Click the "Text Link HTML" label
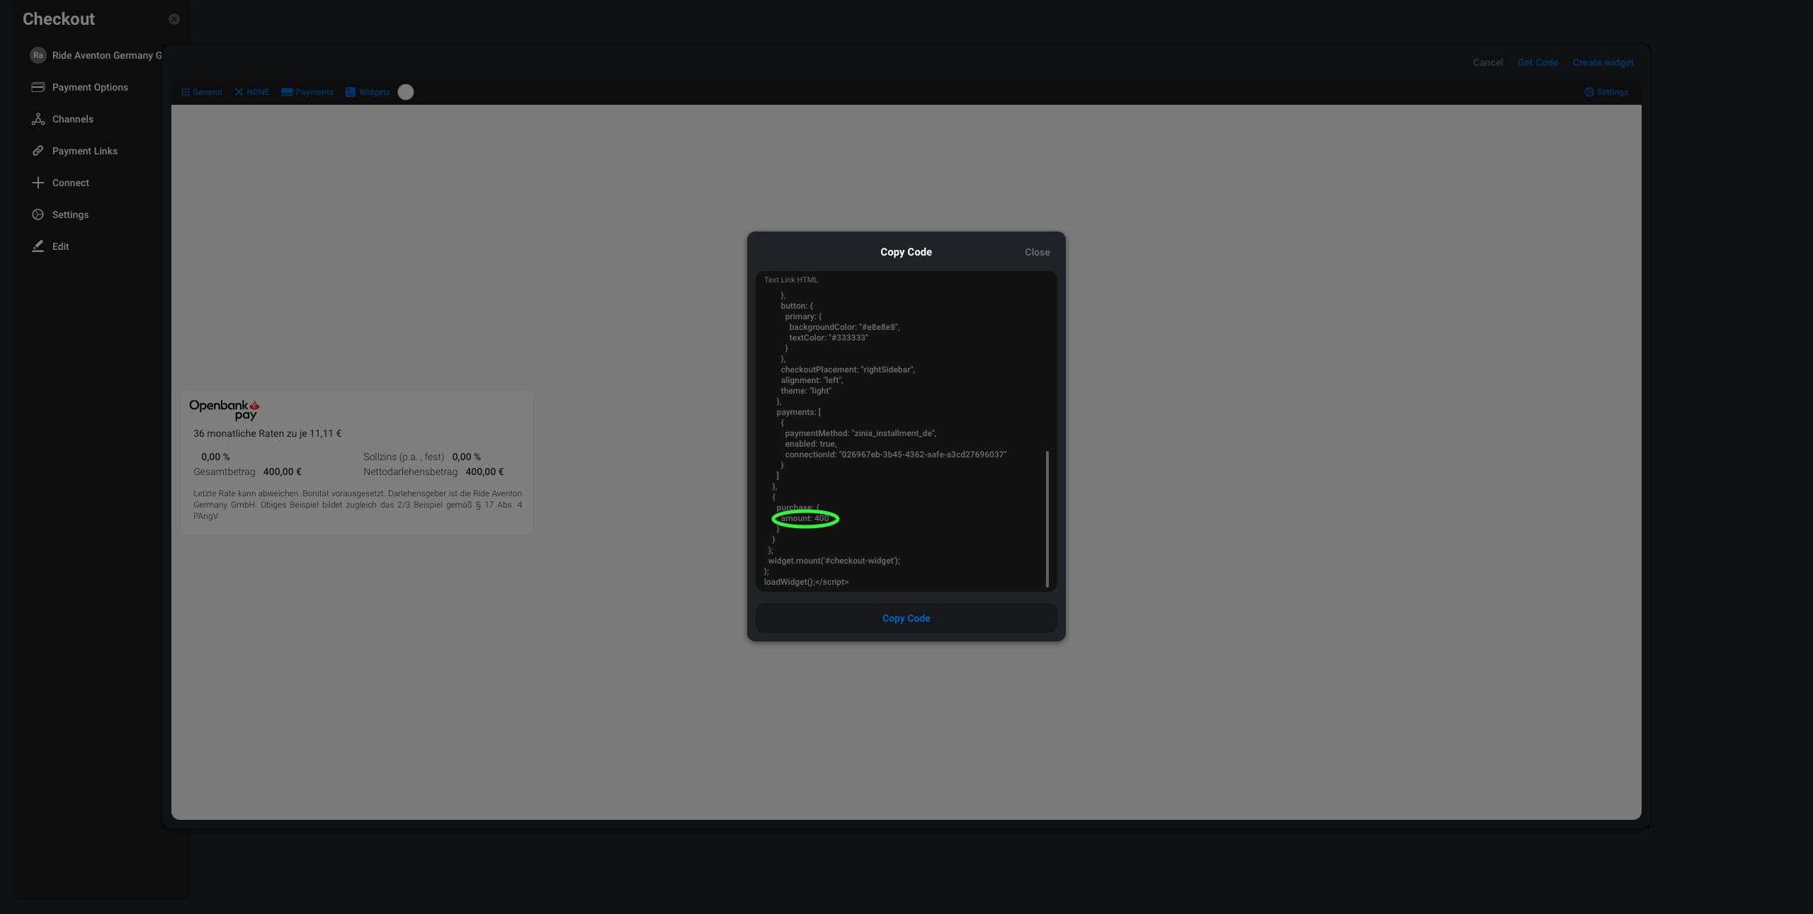Viewport: 1813px width, 914px height. pos(790,280)
